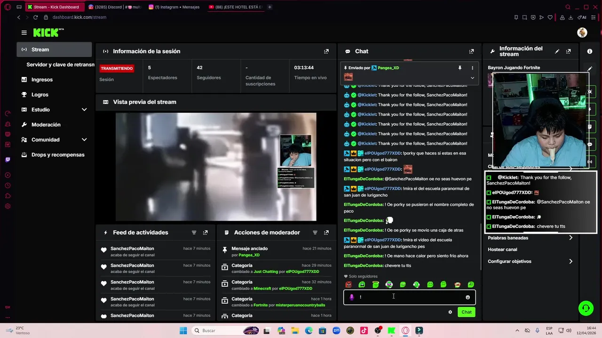Viewport: 602px width, 338px height.
Task: Open chat settings gear icon
Action: tap(450, 312)
